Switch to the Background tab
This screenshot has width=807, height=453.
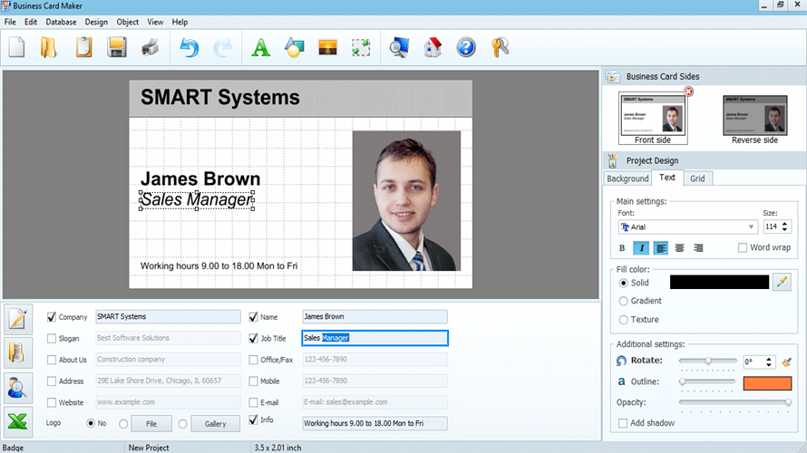627,178
